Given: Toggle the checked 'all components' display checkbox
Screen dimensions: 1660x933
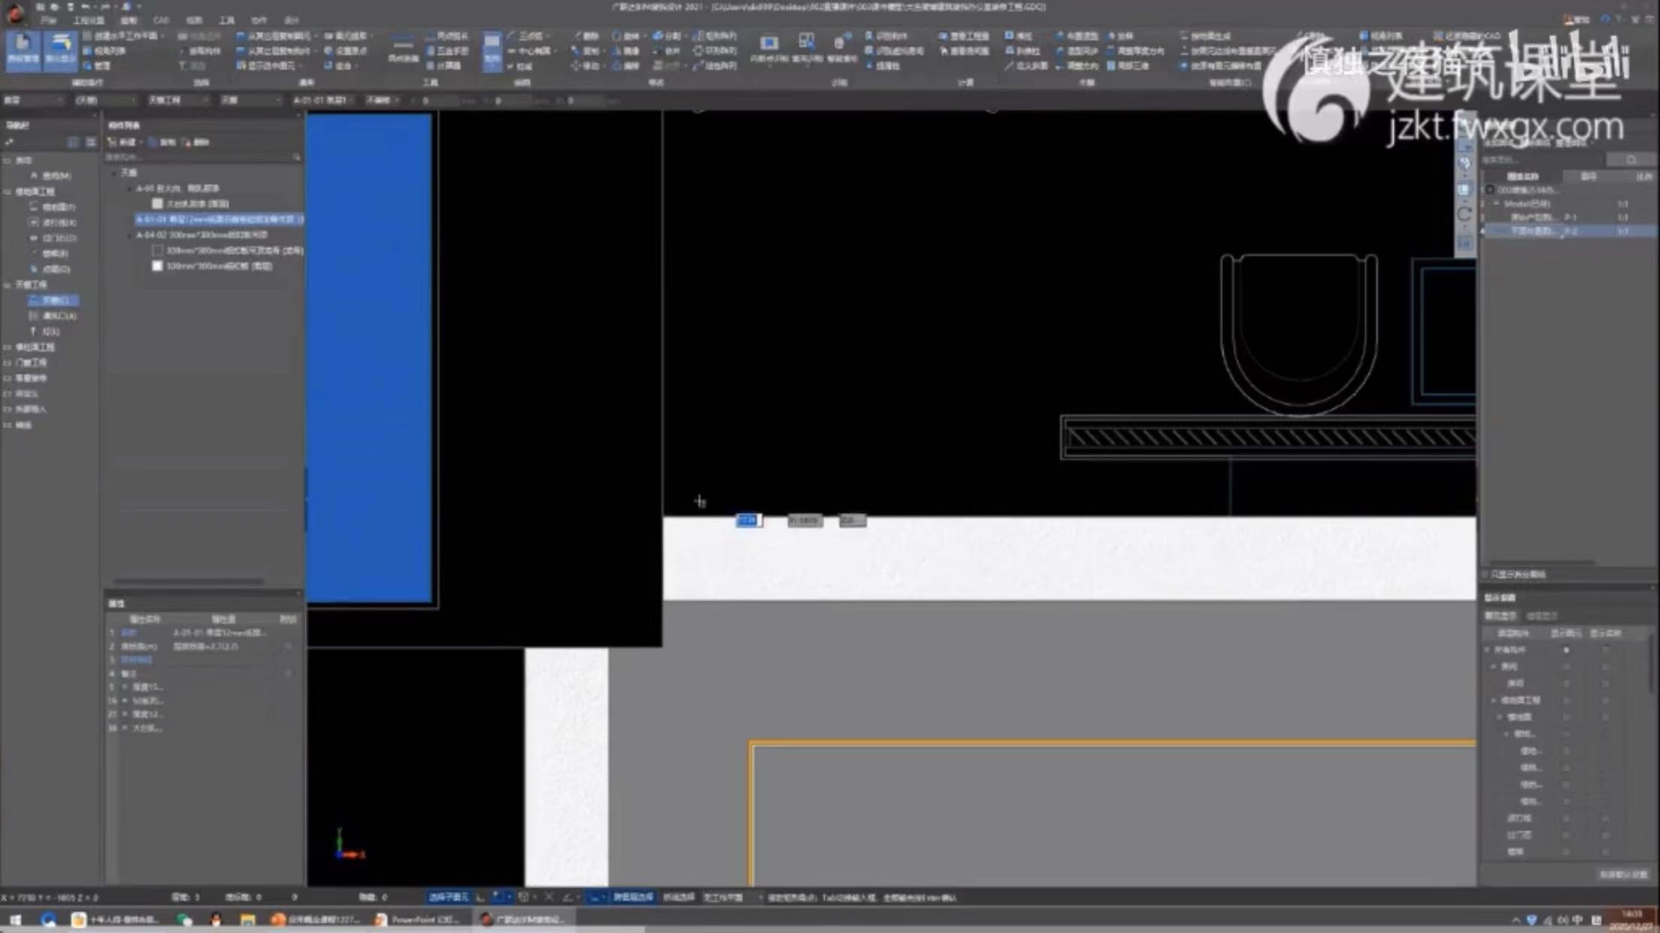Looking at the screenshot, I should tap(1566, 650).
